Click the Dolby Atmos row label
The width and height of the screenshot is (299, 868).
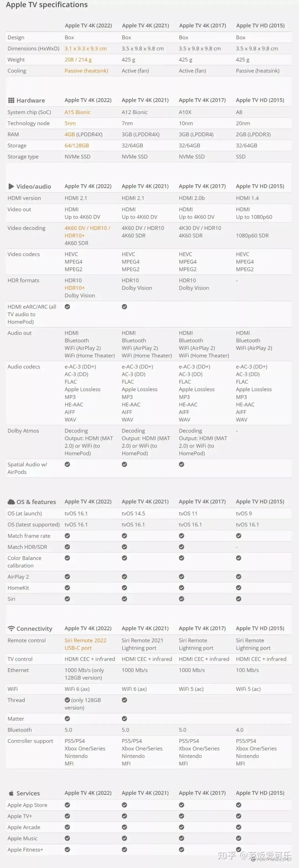click(x=23, y=431)
